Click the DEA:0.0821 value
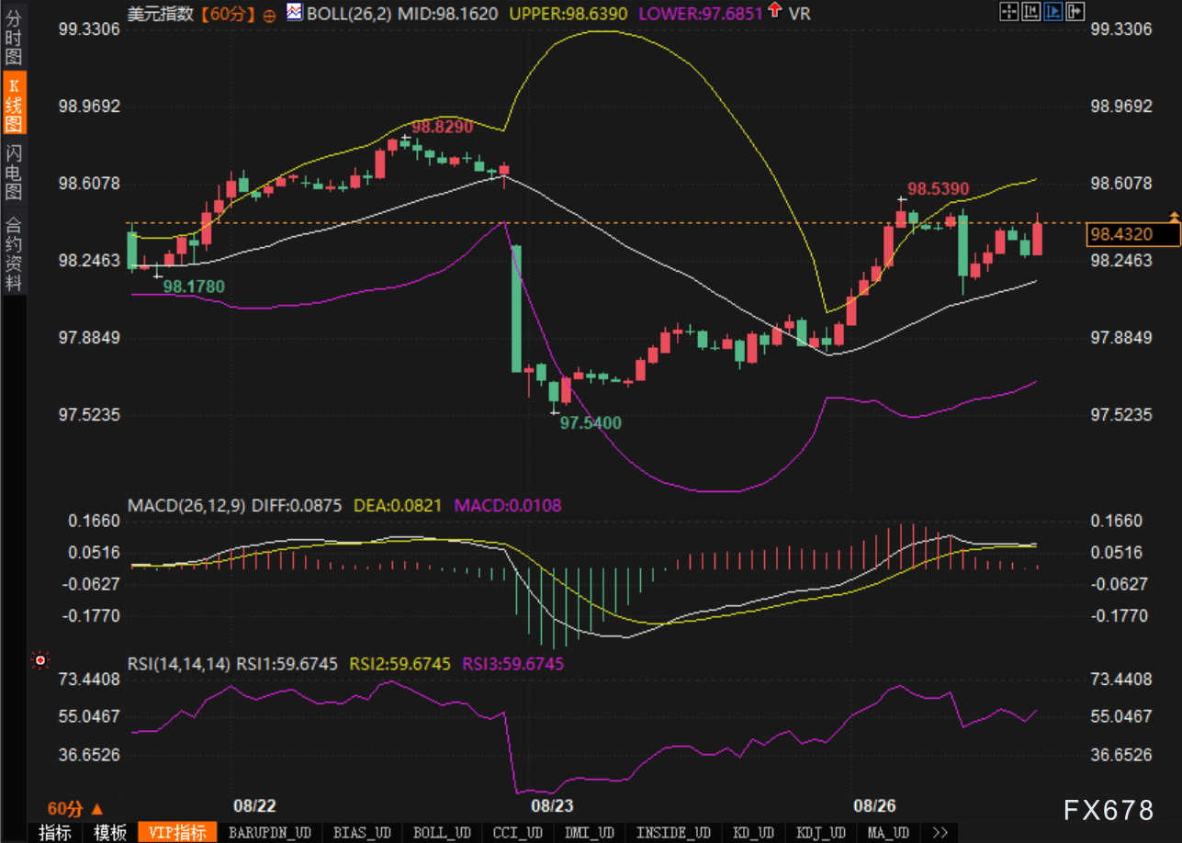This screenshot has height=843, width=1182. point(398,506)
